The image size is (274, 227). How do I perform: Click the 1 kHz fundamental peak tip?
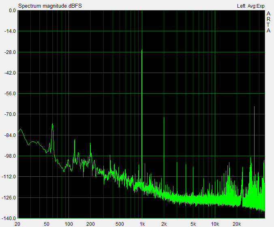point(142,50)
